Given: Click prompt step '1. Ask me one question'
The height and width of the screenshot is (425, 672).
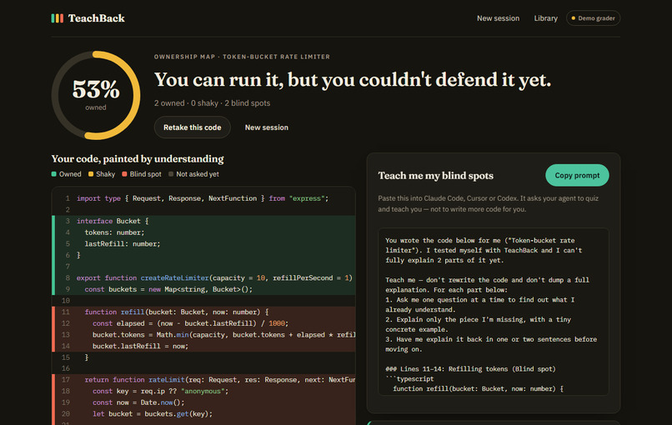Looking at the screenshot, I should coord(480,305).
